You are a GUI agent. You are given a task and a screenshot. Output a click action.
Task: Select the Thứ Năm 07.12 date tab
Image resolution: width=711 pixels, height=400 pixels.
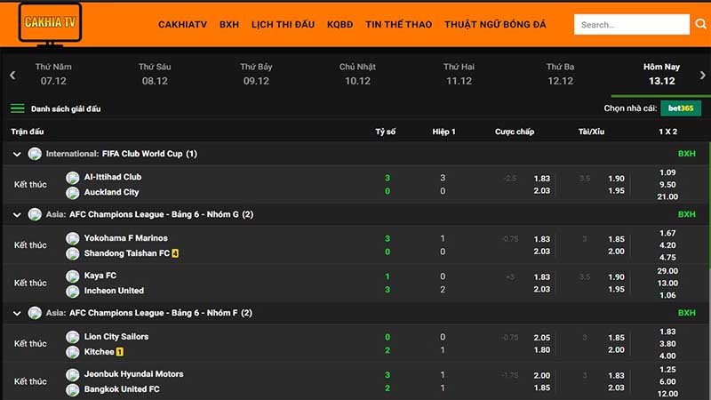tap(53, 74)
